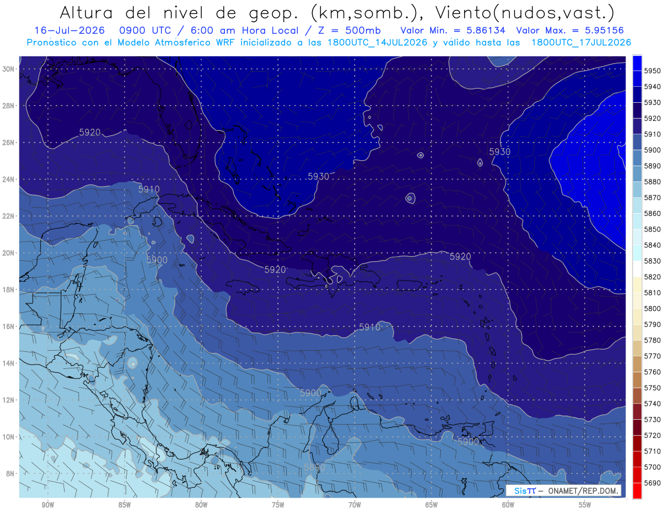Click the '30N' latitude axis label
Screen dimensions: 663x512
pyautogui.click(x=8, y=69)
